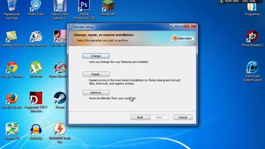Viewport: 265px width, 149px height.
Task: Open Google Chrome desktop shortcut
Action: coord(12,70)
